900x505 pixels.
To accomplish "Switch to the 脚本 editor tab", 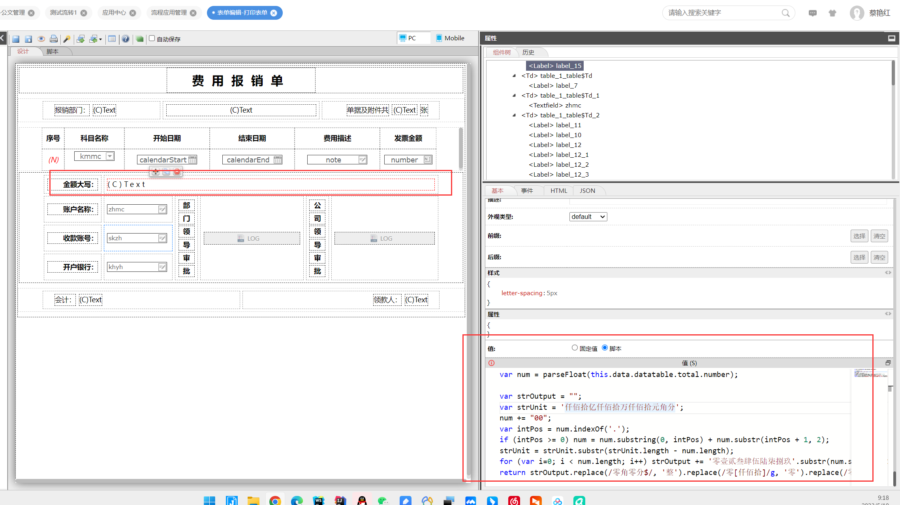I will tap(52, 51).
